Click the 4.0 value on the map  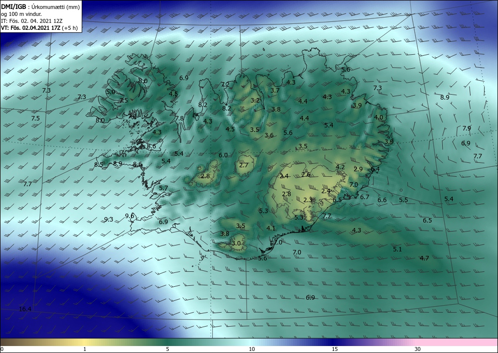[x=378, y=117]
